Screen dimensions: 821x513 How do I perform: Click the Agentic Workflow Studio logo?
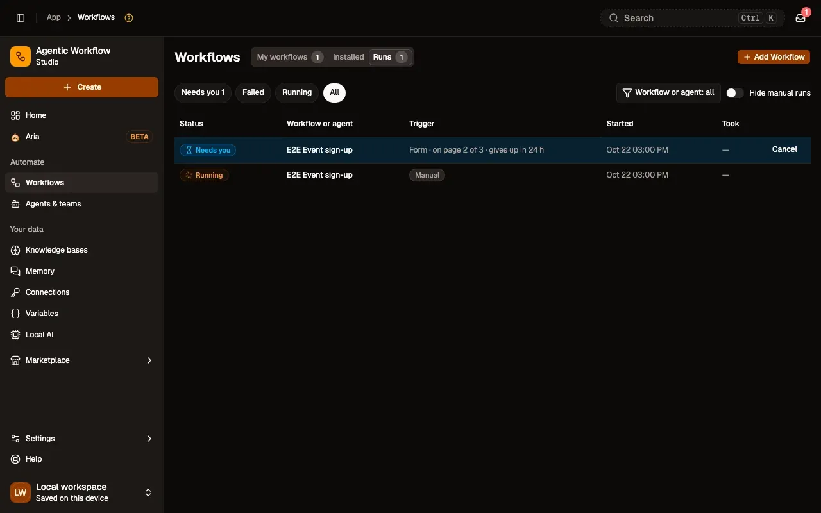click(x=21, y=56)
